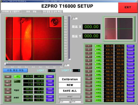Click the 349.90 Y value in row 12
Screen dimensions: 138x105
119,86
